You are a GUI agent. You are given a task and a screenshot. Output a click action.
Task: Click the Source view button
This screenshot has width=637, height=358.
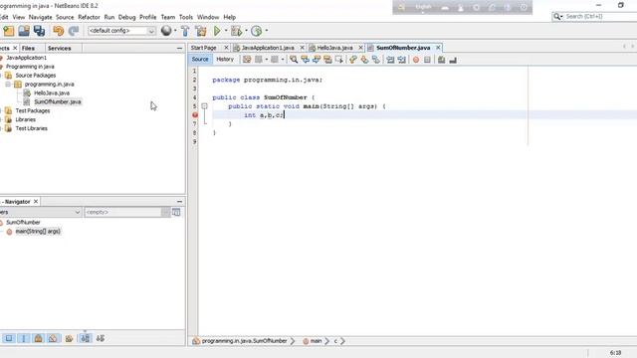[x=200, y=60]
